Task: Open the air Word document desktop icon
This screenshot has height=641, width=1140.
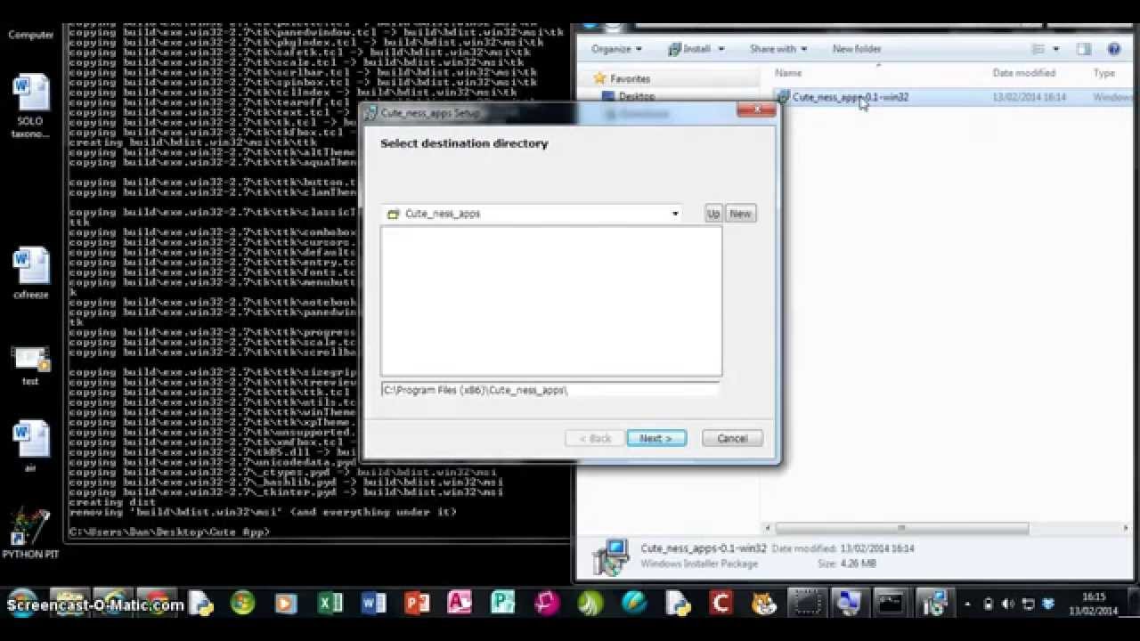Action: (30, 445)
